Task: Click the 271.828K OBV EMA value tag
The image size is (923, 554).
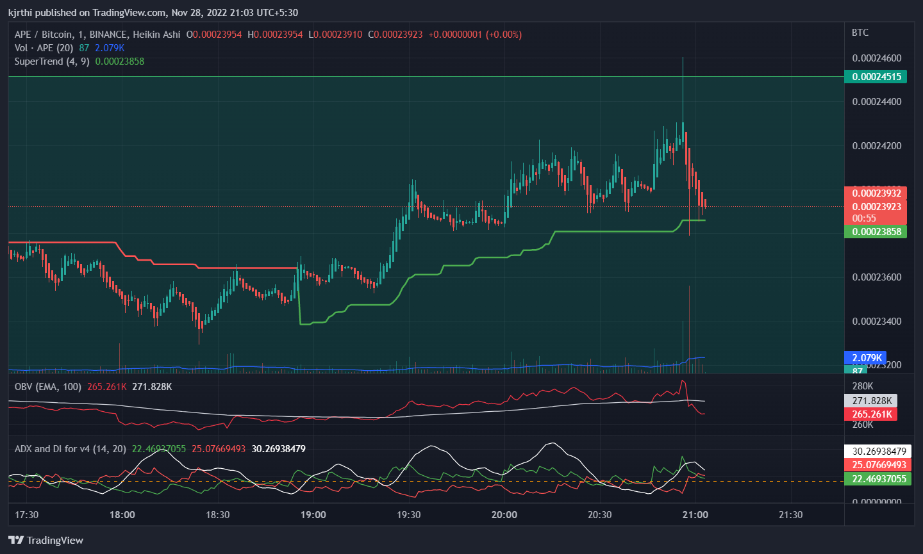Action: tap(871, 401)
